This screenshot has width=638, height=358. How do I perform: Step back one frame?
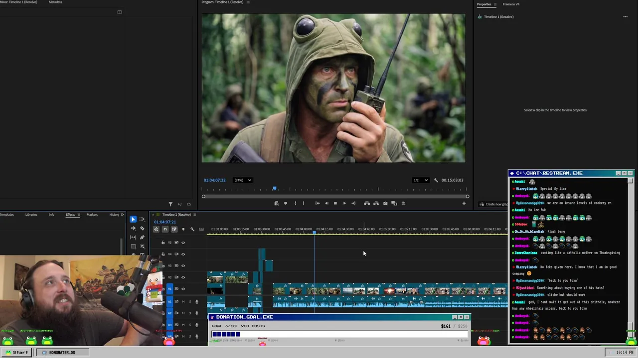click(326, 203)
